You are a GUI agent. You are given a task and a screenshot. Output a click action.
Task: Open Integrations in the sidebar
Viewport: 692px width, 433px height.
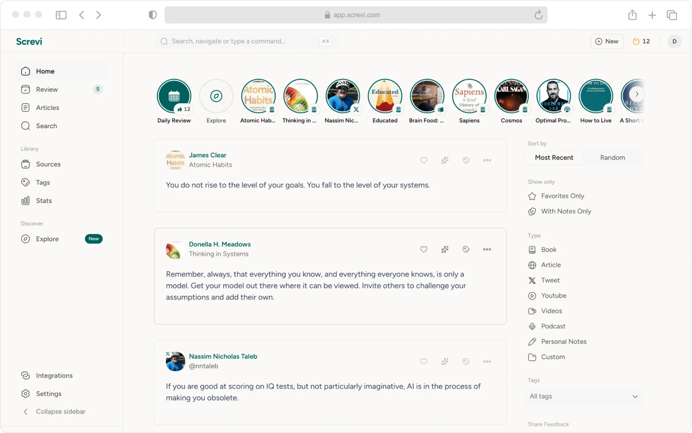point(47,376)
